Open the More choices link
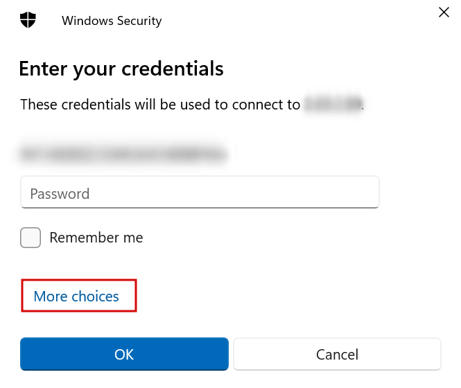Image resolution: width=461 pixels, height=388 pixels. click(76, 297)
